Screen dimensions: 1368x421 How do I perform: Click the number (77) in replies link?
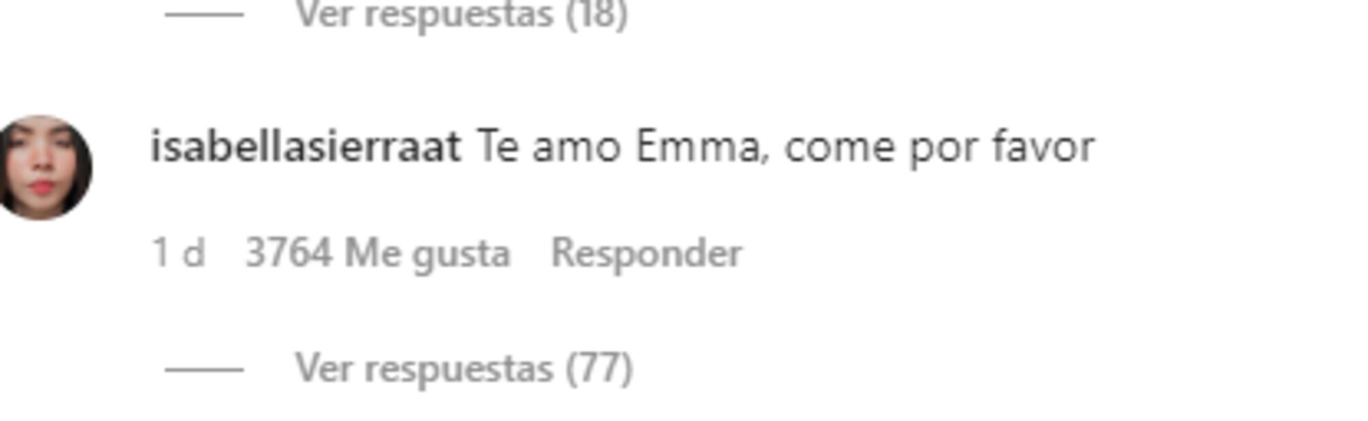[600, 369]
